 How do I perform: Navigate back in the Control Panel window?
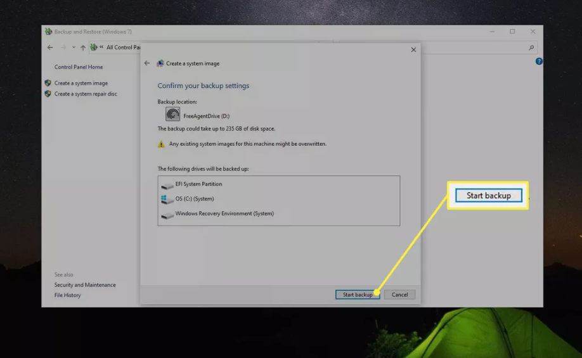coord(50,48)
